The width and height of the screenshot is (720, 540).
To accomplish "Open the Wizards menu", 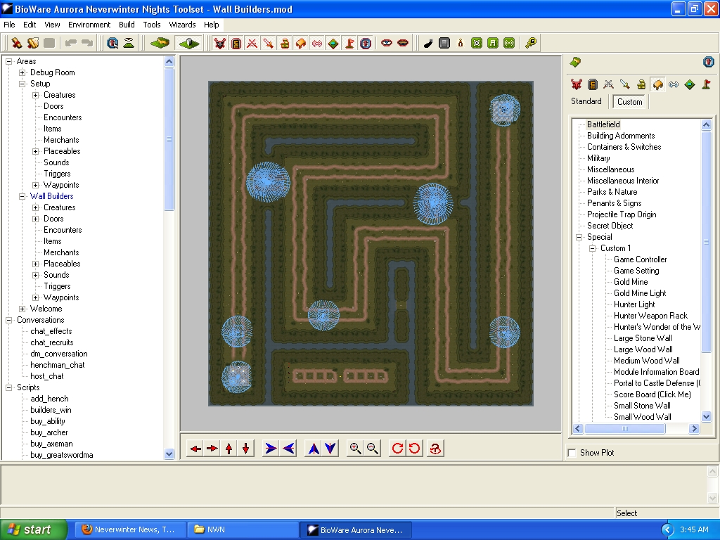I will pyautogui.click(x=182, y=25).
